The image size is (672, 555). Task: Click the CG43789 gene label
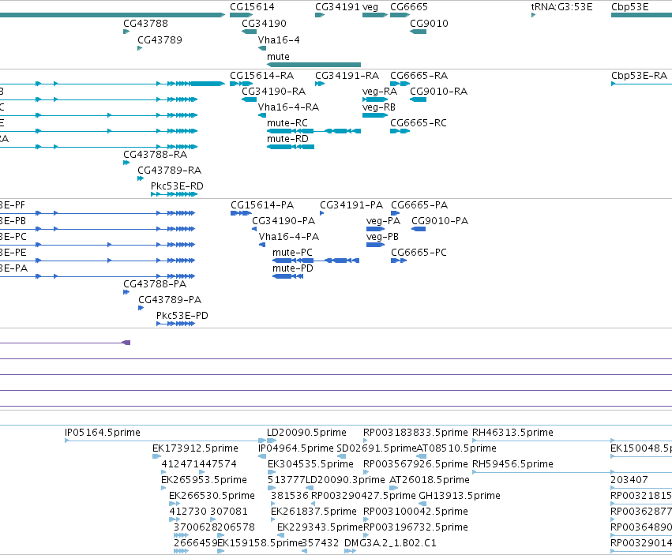click(160, 40)
